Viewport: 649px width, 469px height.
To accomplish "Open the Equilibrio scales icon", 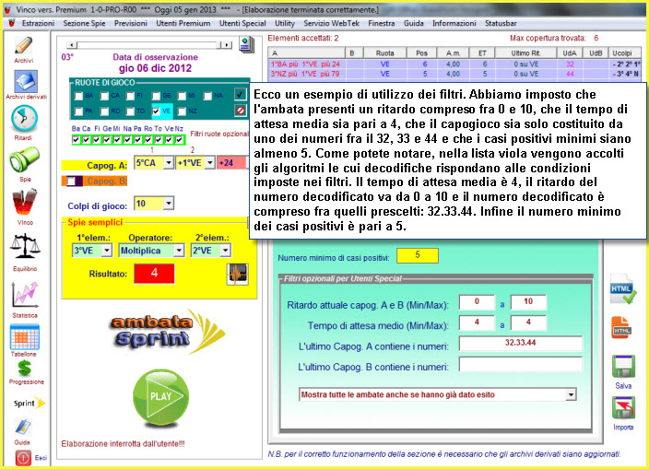I will point(25,246).
